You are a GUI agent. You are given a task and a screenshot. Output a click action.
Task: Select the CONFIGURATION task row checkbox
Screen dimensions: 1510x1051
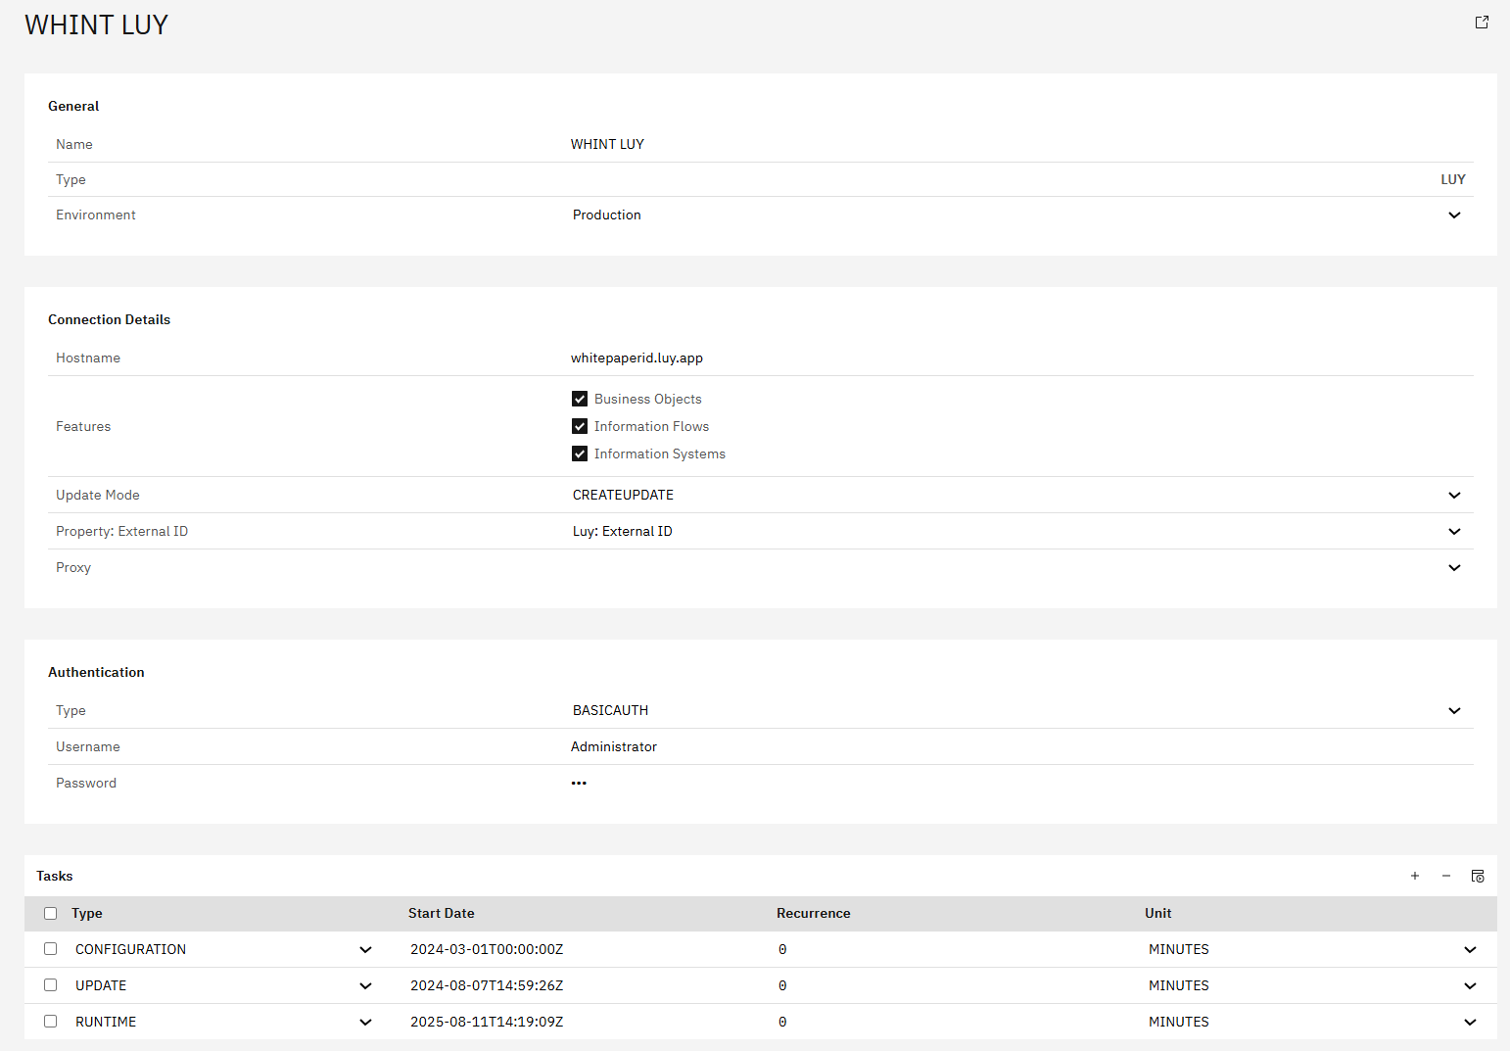51,949
